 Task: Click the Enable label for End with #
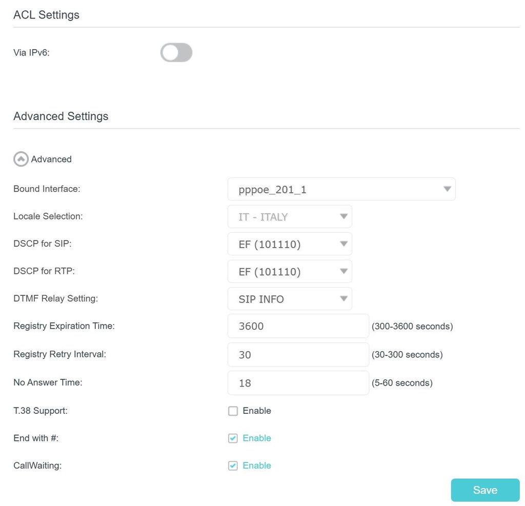(x=257, y=438)
